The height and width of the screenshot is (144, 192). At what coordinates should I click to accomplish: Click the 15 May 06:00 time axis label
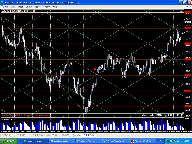(78, 132)
